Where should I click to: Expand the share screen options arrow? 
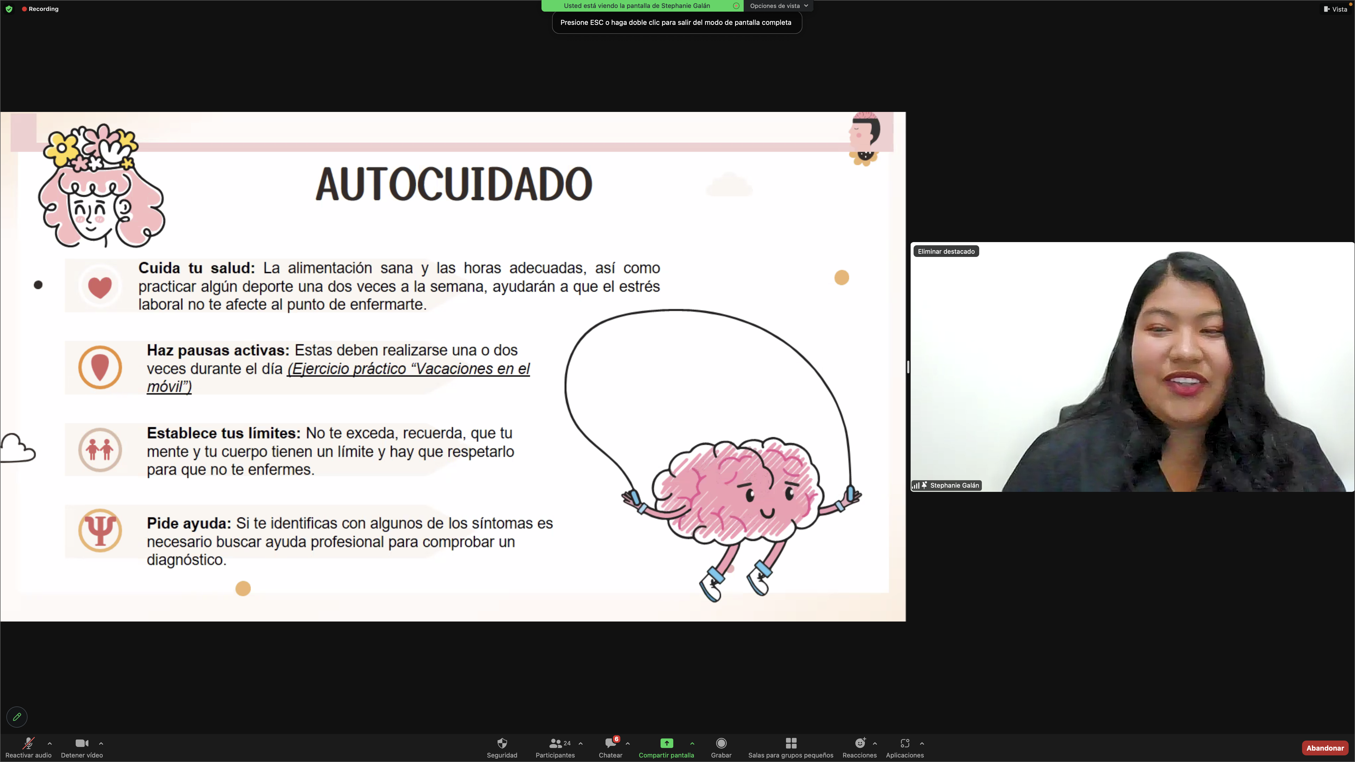pos(692,743)
